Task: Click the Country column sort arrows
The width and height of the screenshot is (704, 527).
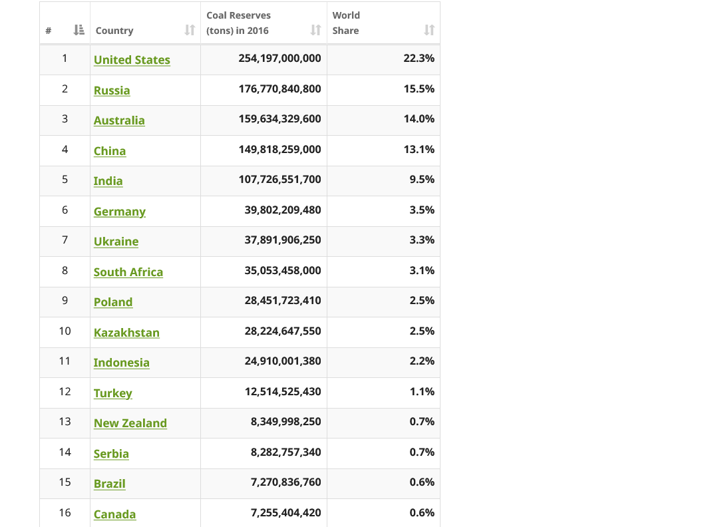Action: coord(190,30)
